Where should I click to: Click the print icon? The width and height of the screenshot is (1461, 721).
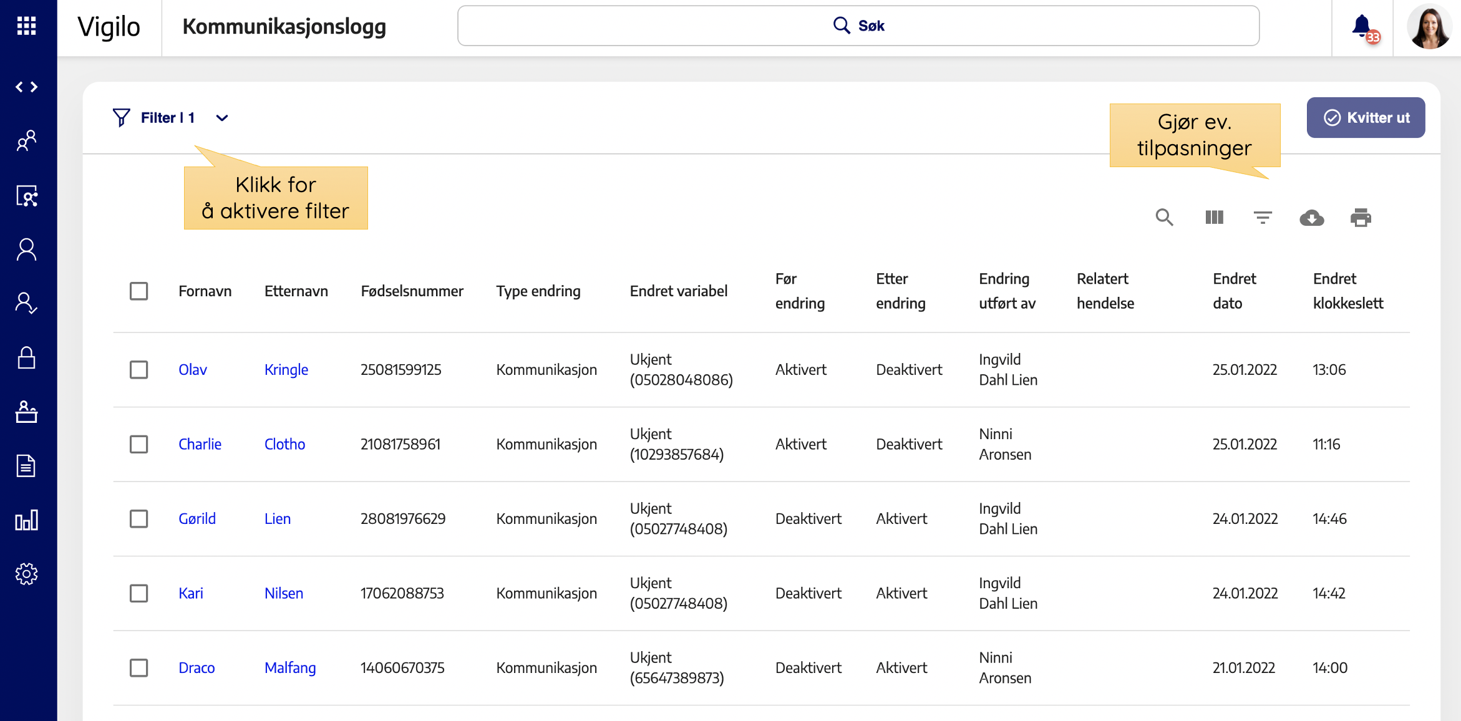point(1361,218)
